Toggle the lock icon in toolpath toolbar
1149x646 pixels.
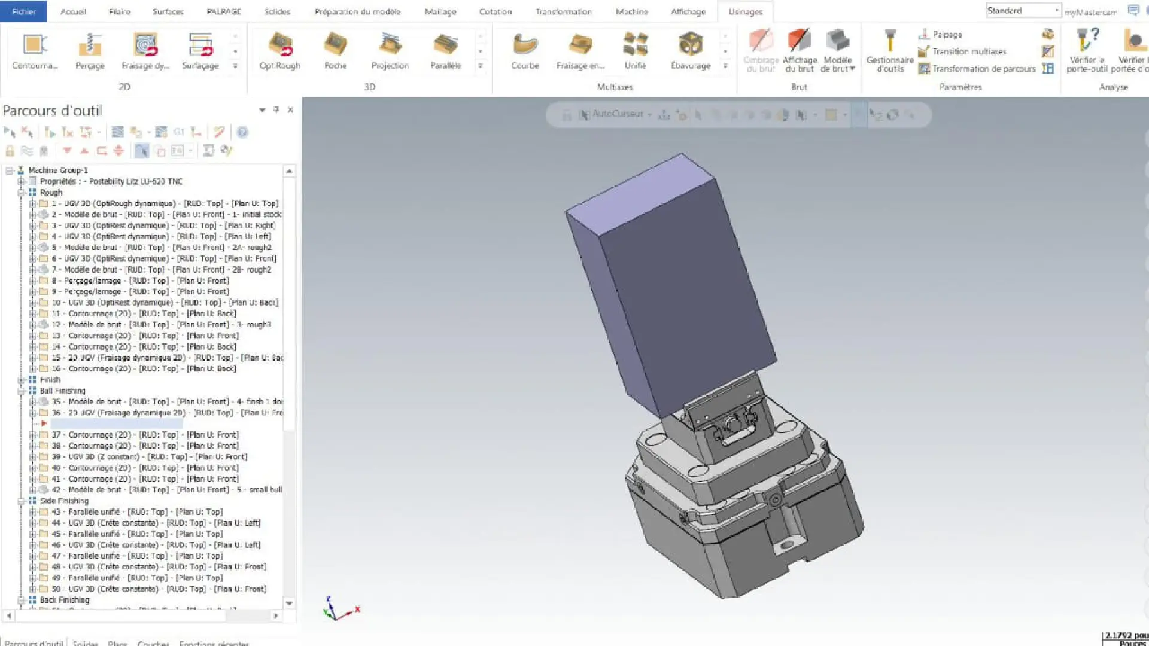(x=10, y=151)
